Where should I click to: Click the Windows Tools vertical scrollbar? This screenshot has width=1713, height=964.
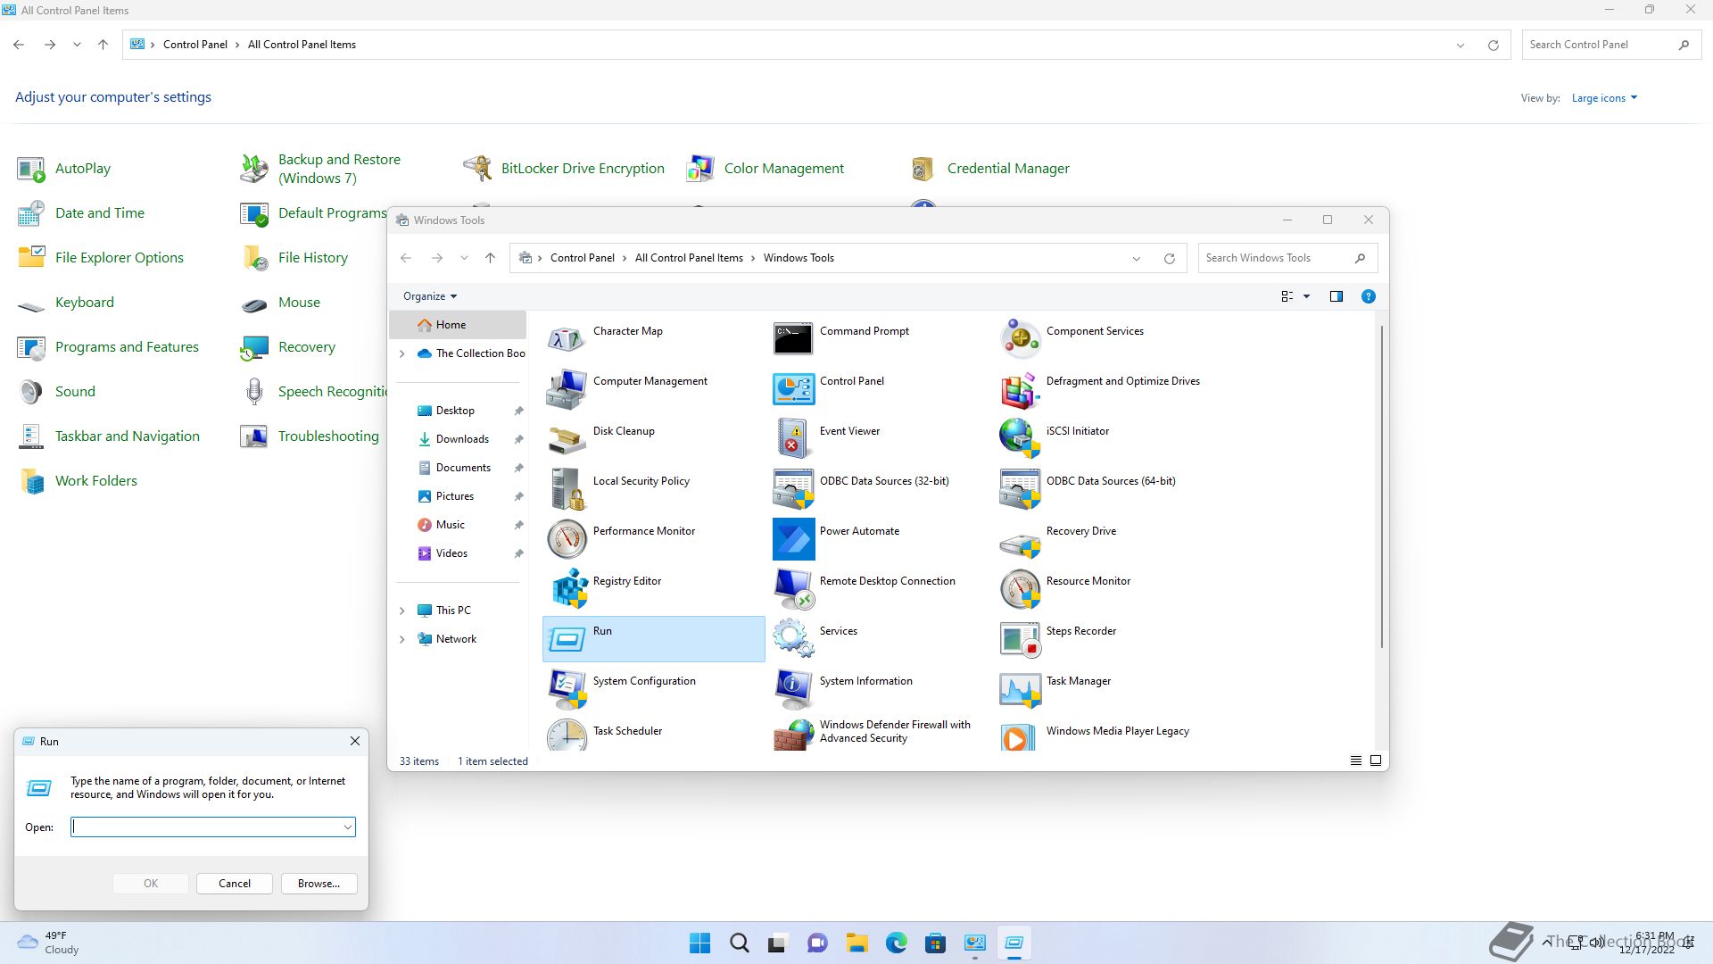[x=1382, y=486]
